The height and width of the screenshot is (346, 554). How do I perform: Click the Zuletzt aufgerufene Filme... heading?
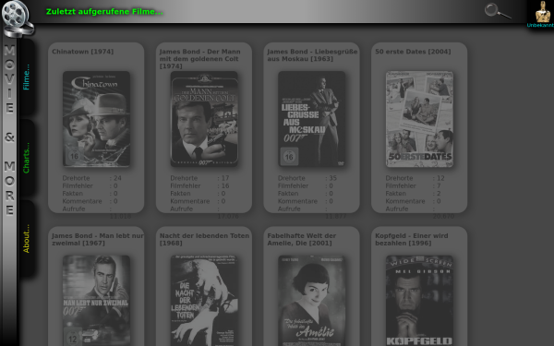104,12
